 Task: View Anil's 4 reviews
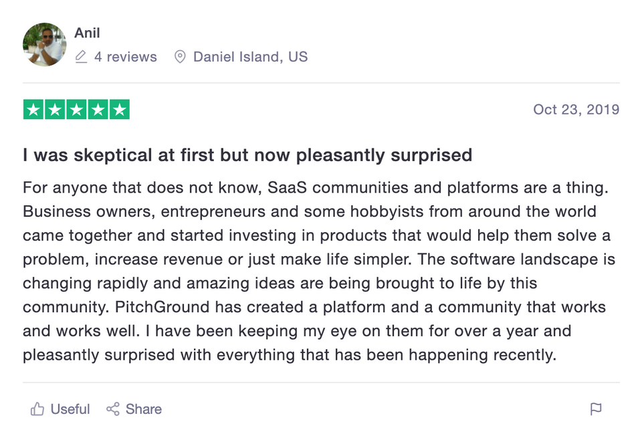click(125, 57)
